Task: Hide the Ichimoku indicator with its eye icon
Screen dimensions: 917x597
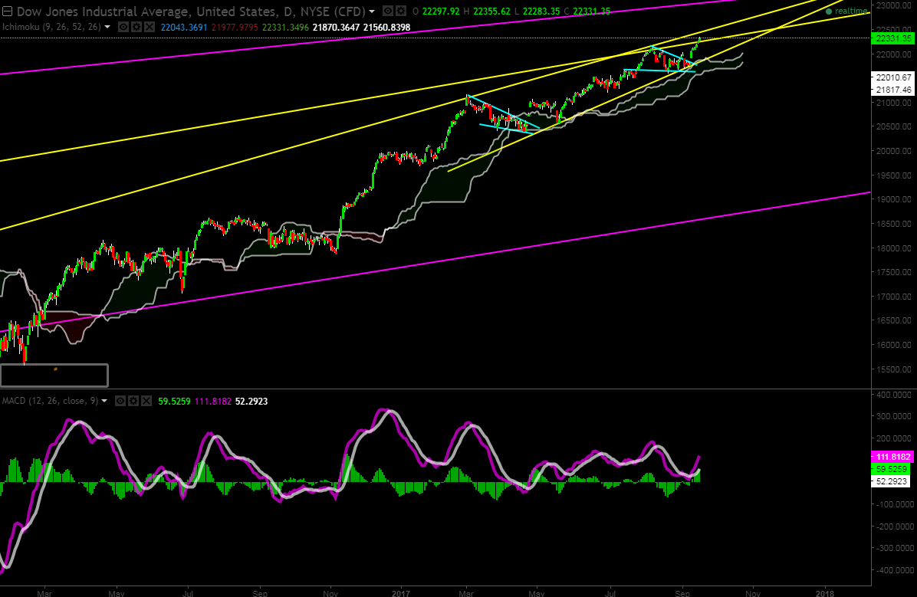Action: pyautogui.click(x=123, y=27)
